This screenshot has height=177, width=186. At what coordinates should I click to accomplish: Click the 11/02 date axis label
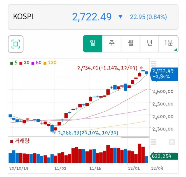pos(60,168)
